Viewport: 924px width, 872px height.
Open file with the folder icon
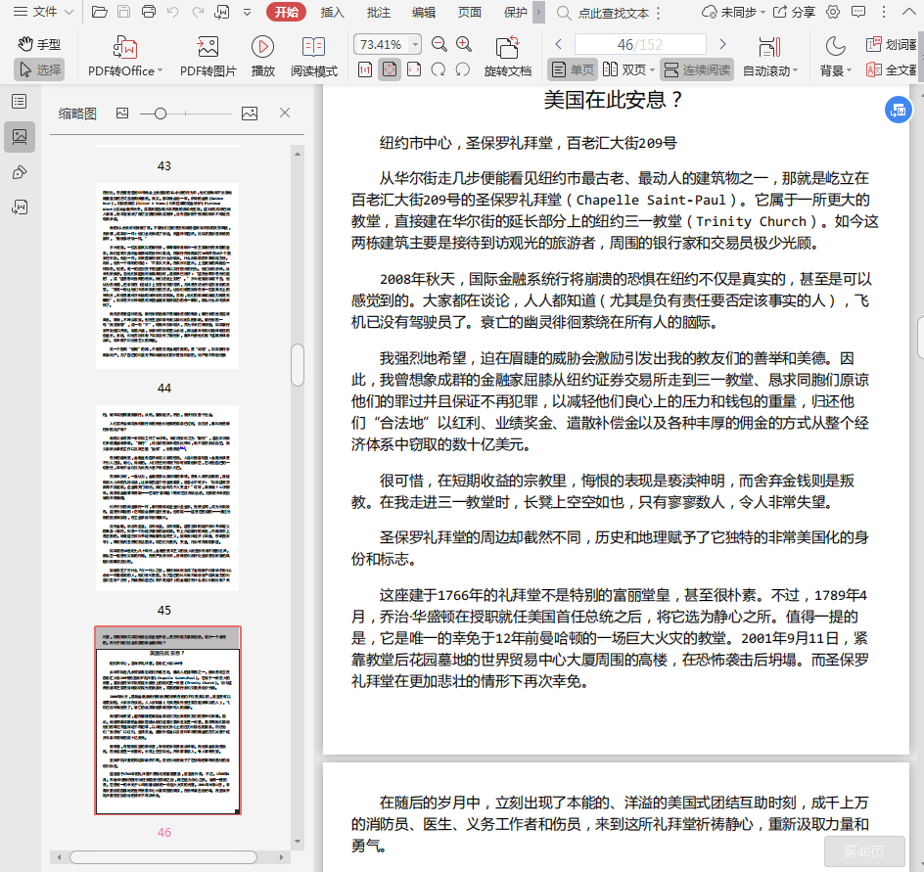point(100,12)
